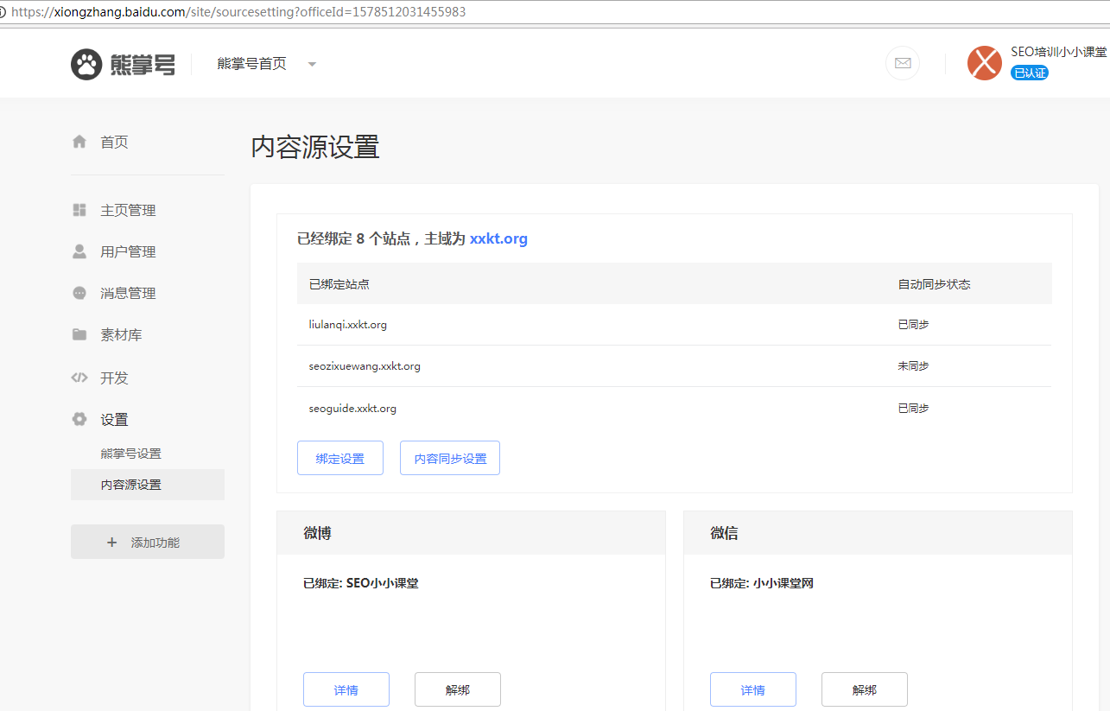1110x711 pixels.
Task: Click the SEO培训小小课堂 account name
Action: click(x=1059, y=52)
